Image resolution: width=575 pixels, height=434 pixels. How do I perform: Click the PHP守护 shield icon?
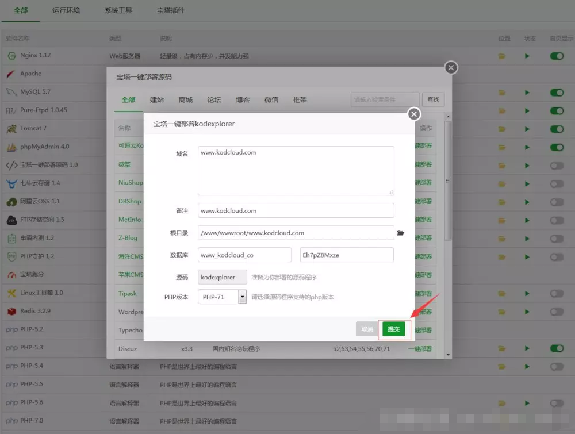[x=11, y=256]
